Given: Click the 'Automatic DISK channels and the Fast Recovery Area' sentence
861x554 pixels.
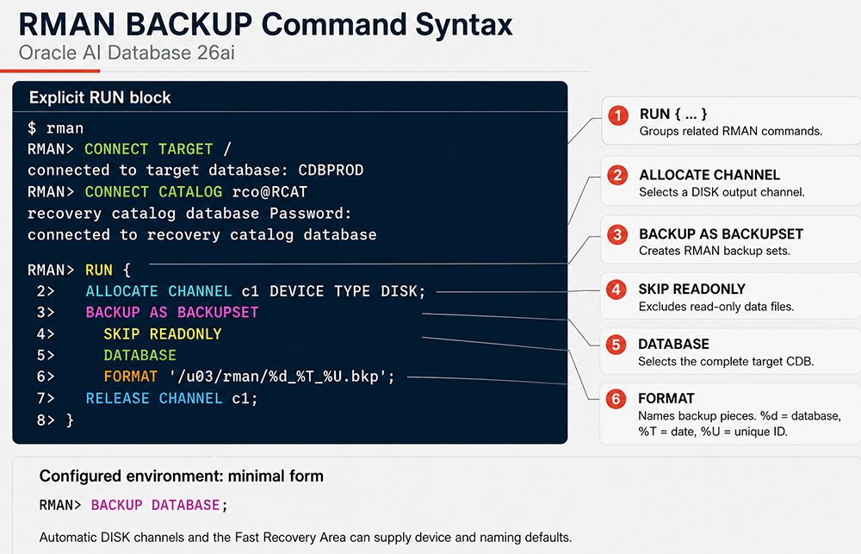Looking at the screenshot, I should click(x=306, y=538).
